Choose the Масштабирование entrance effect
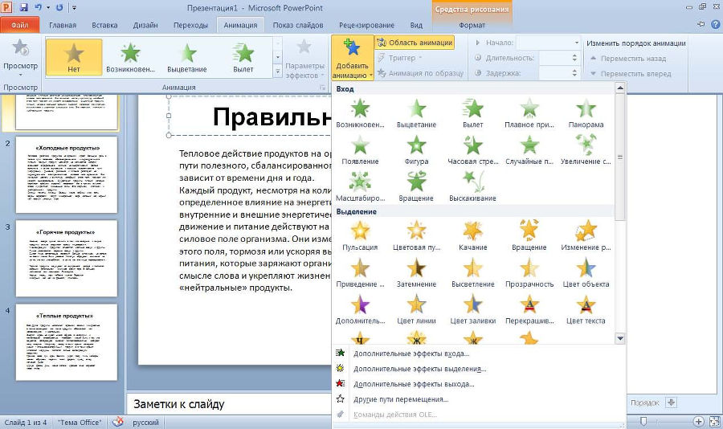Image resolution: width=723 pixels, height=429 pixels. 360,187
